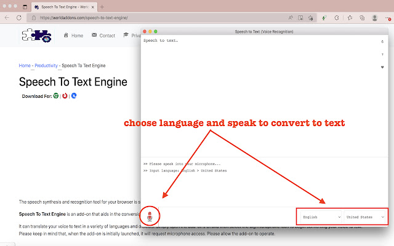Screen dimensions: 394x246
Task: Open the Read aloud icon in address bar
Action: click(291, 18)
